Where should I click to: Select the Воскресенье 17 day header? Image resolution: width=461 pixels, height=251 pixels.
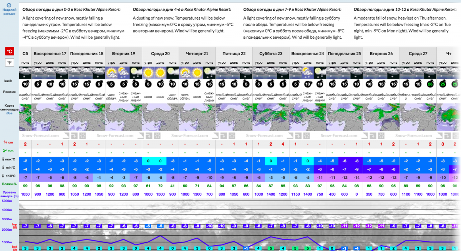click(x=50, y=54)
